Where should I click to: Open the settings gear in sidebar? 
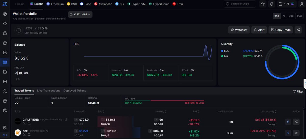click(x=5, y=128)
